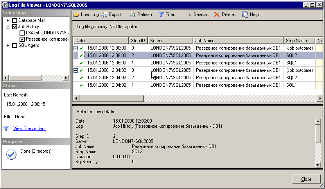The height and width of the screenshot is (189, 325).
Task: Click green success check on 12:04:02 job outcome row
Action: (x=81, y=70)
